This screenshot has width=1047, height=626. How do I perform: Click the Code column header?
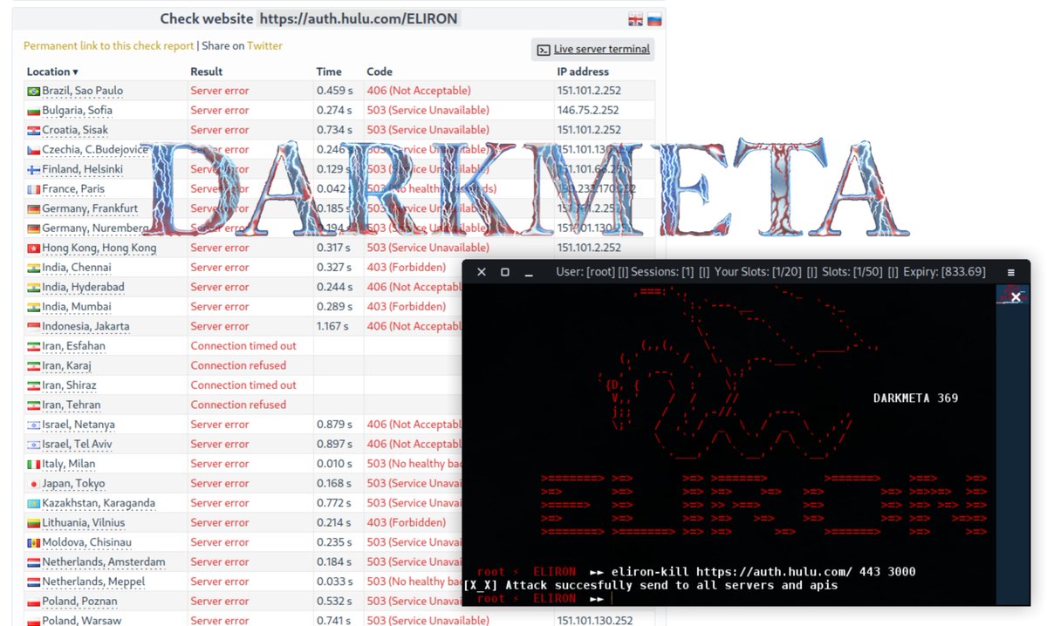[380, 71]
